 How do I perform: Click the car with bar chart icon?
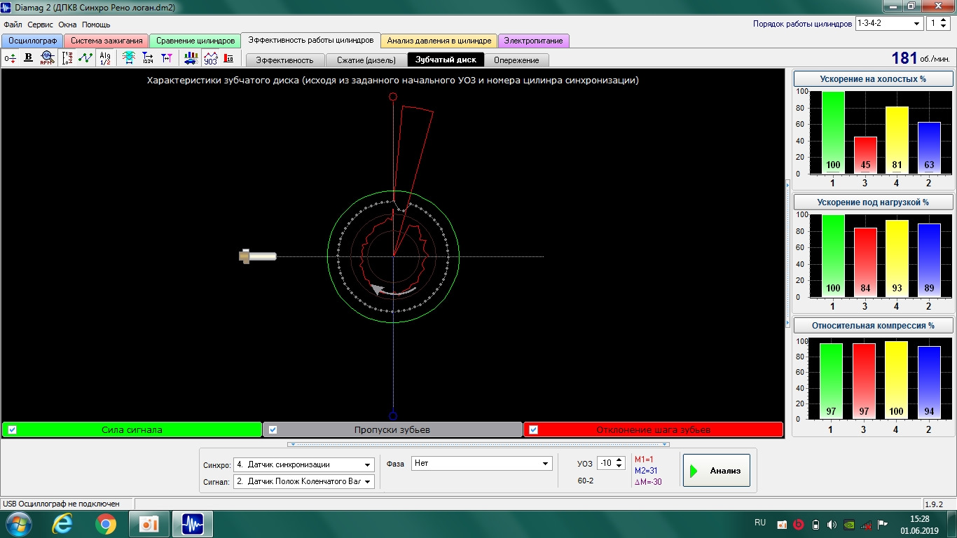[x=191, y=59]
